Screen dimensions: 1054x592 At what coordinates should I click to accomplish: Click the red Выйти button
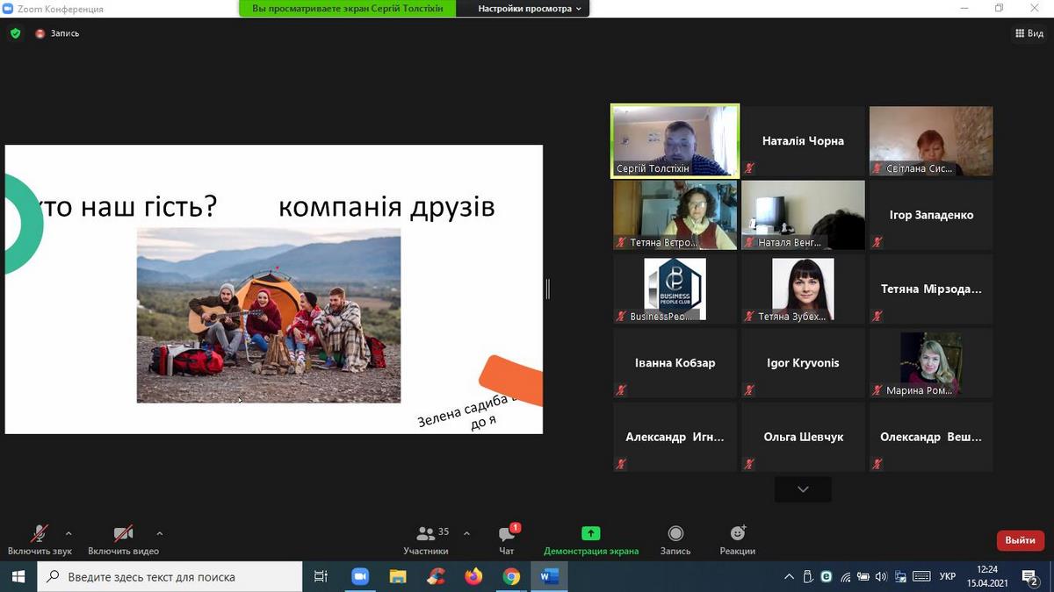coord(1020,540)
